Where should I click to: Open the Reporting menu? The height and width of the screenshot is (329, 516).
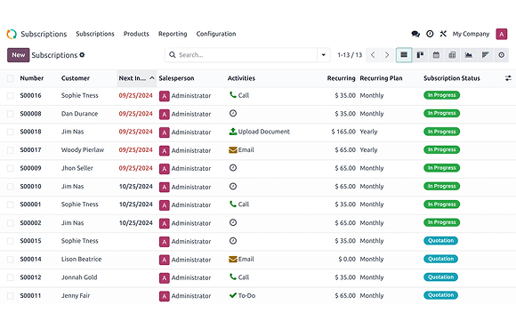173,34
